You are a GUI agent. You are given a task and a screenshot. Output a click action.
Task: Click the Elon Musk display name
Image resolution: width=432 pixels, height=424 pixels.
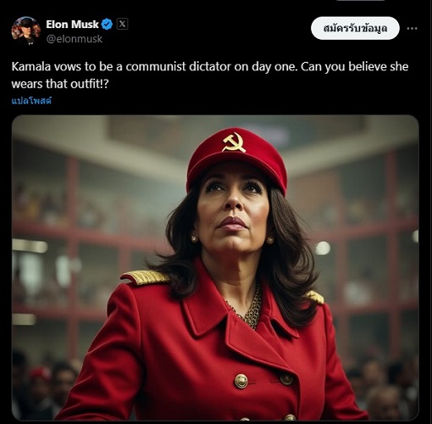[72, 25]
